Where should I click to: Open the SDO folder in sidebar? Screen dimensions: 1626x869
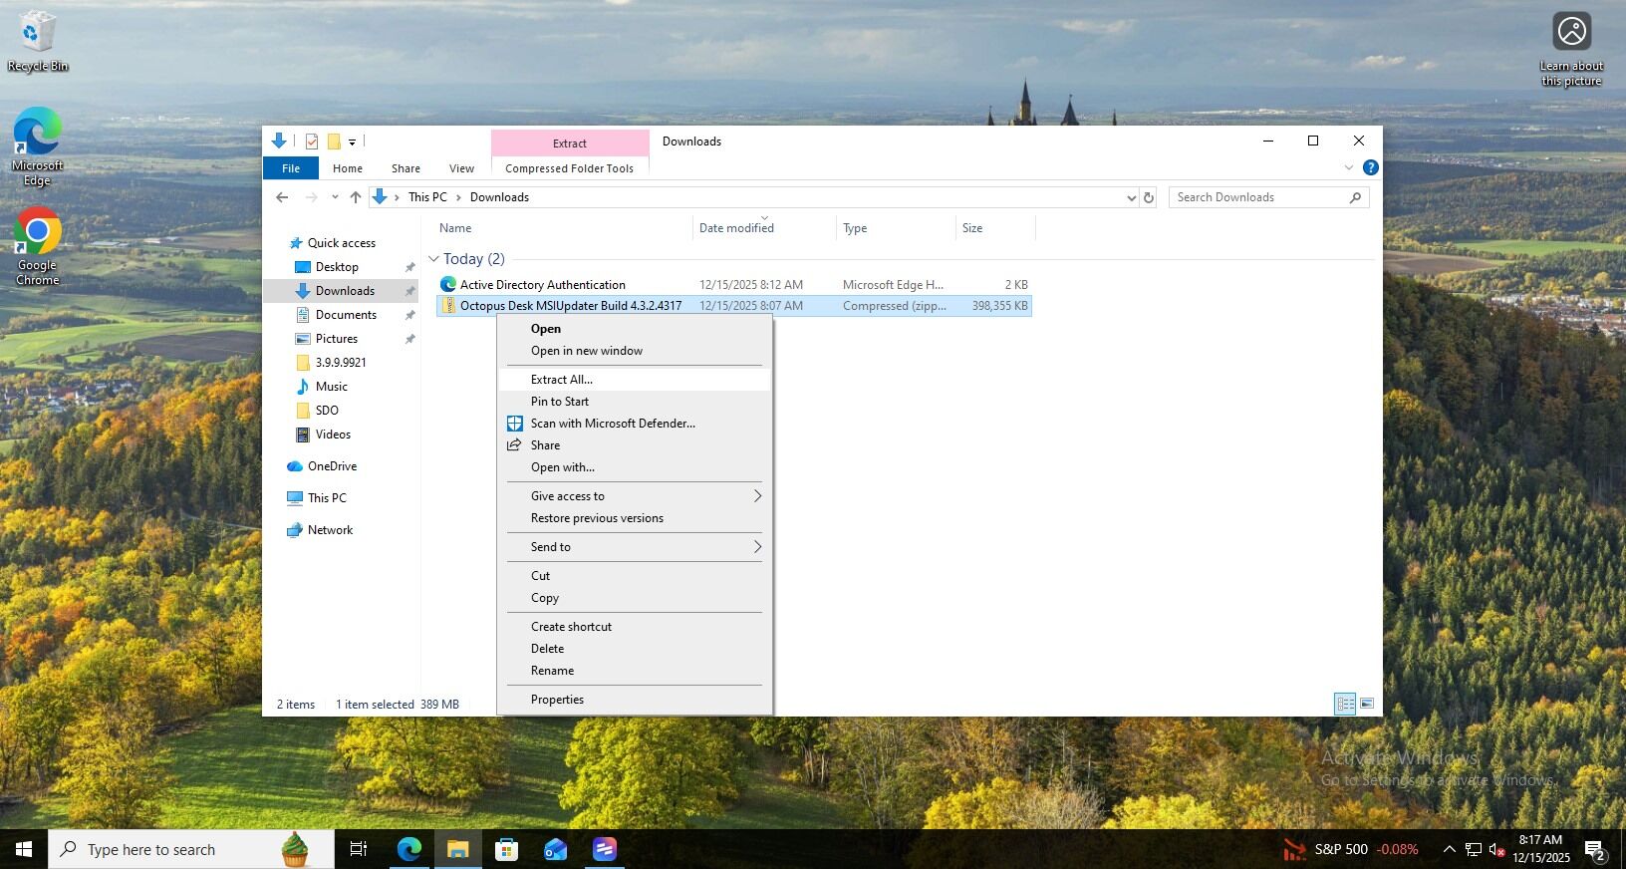[x=327, y=411]
